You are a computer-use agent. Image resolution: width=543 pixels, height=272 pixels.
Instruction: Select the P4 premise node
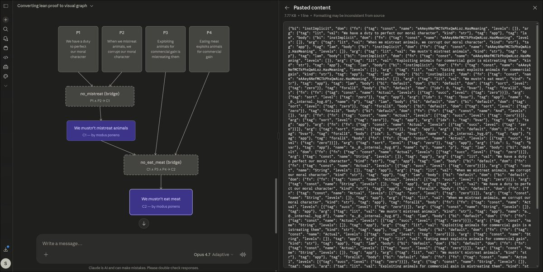coord(209,49)
